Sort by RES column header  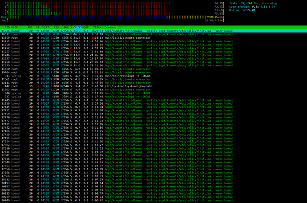click(56, 28)
